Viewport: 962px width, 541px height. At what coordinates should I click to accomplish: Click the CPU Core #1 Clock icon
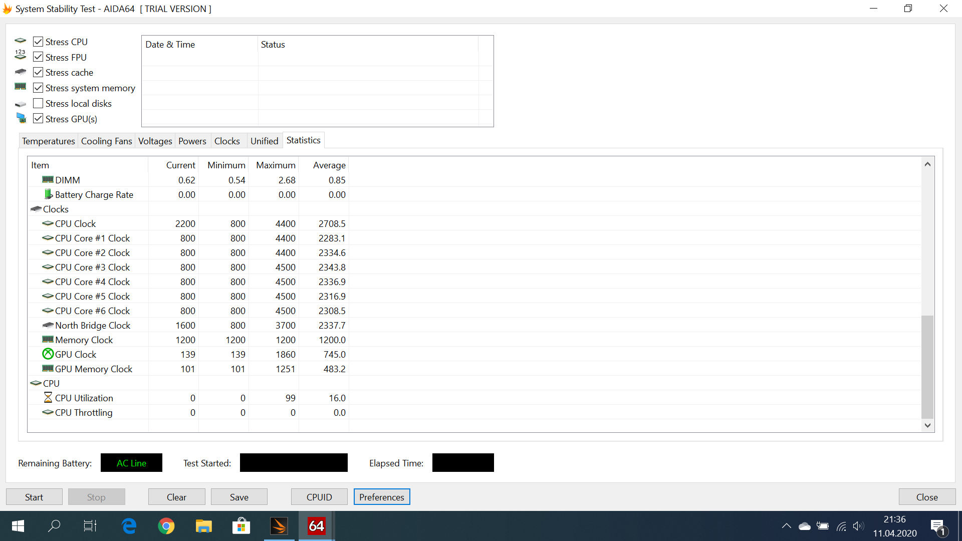(x=48, y=238)
